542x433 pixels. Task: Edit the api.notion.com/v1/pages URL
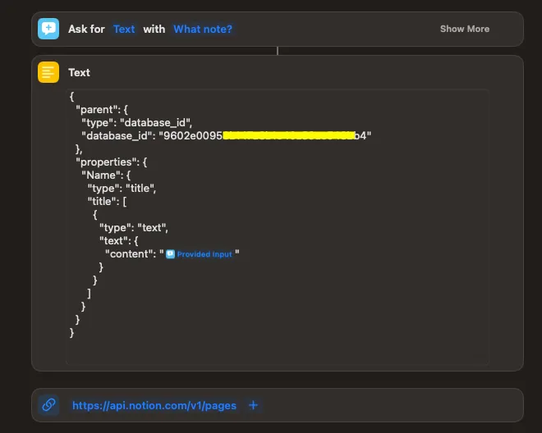point(154,405)
